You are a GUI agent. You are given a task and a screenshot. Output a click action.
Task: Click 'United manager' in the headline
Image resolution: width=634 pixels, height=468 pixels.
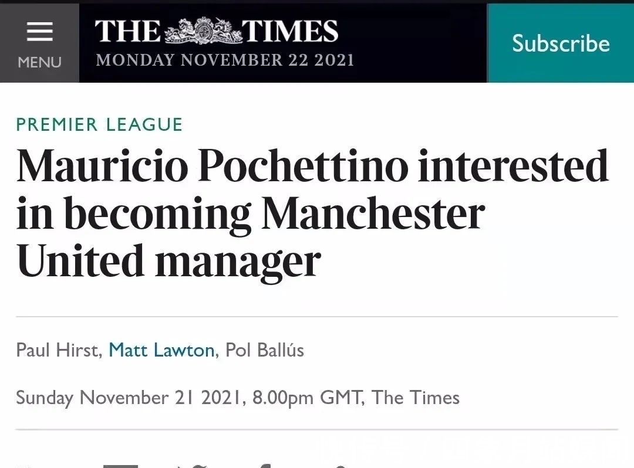(x=168, y=260)
